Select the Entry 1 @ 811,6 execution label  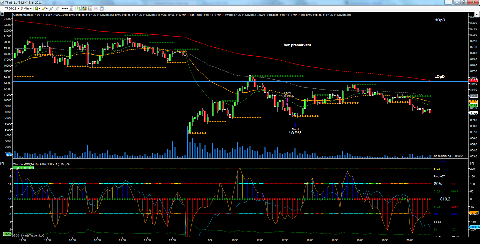tap(287, 94)
